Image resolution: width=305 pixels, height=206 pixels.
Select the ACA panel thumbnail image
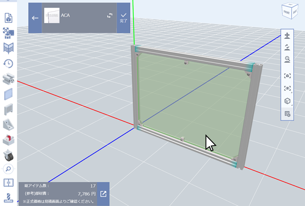coord(52,16)
